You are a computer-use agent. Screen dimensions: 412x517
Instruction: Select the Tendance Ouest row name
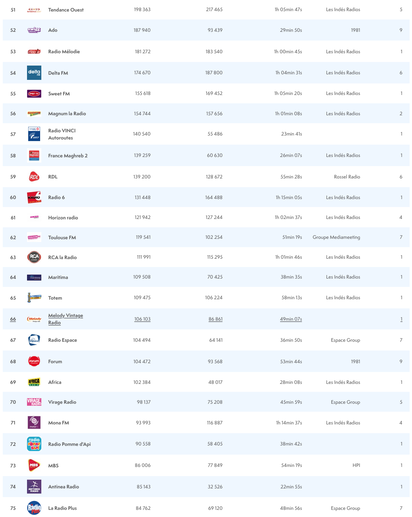tap(66, 10)
